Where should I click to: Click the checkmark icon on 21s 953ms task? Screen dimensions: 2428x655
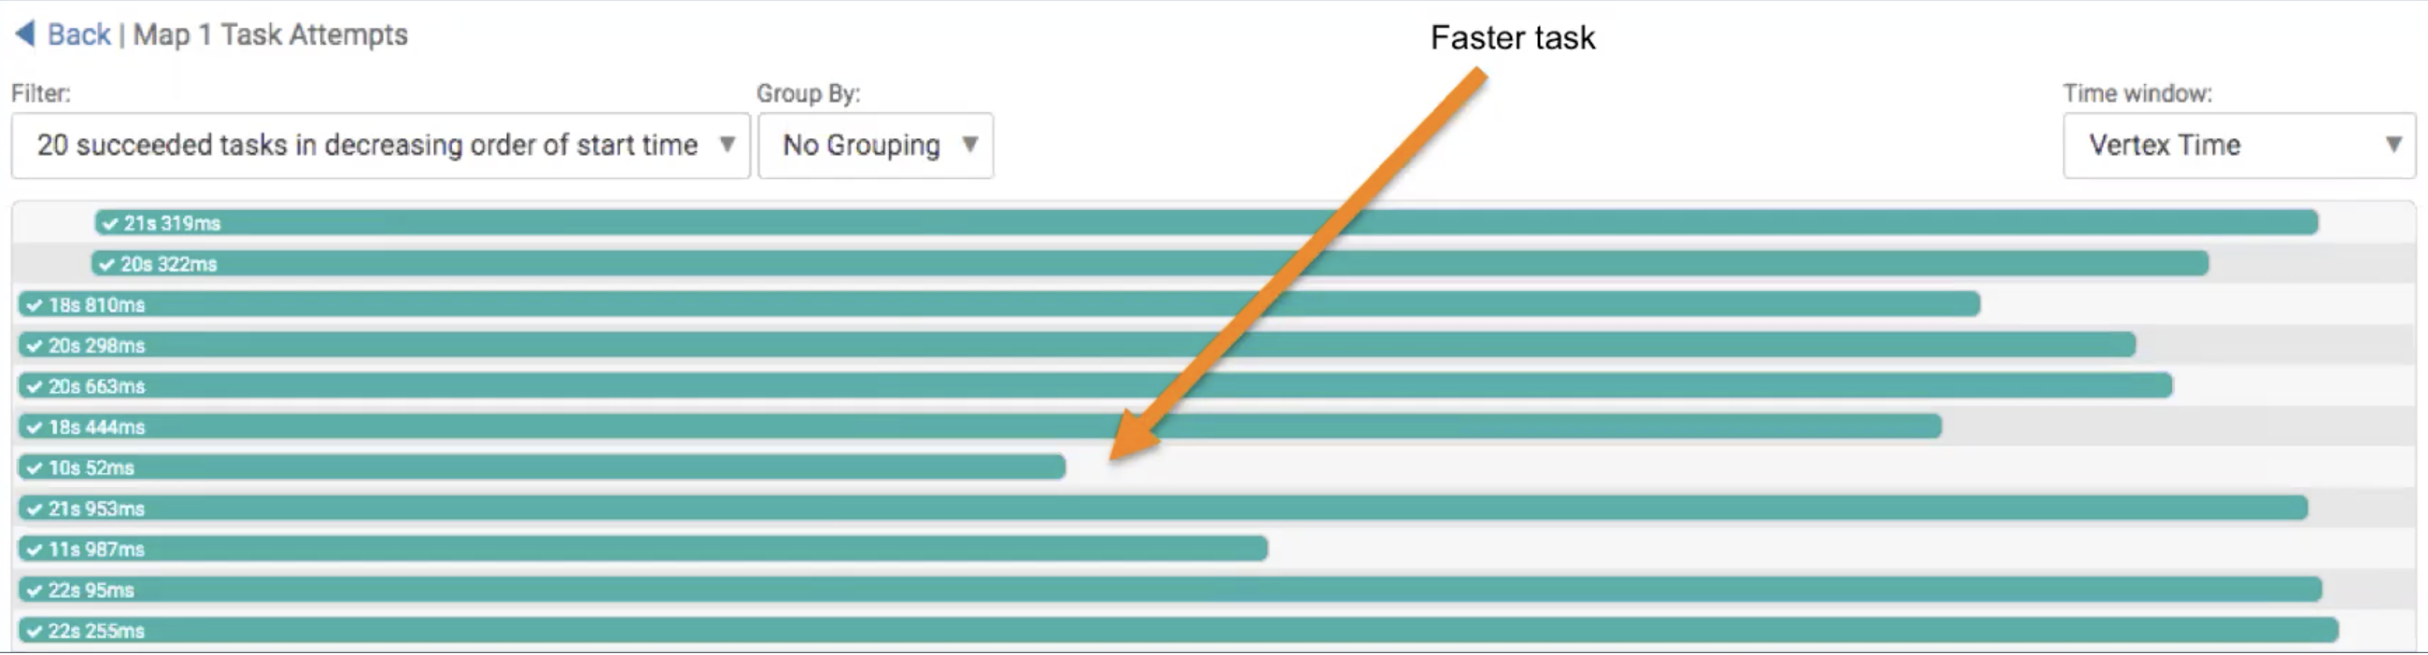tap(35, 509)
